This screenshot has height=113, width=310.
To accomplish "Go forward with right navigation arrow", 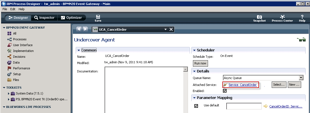I will [85, 29].
